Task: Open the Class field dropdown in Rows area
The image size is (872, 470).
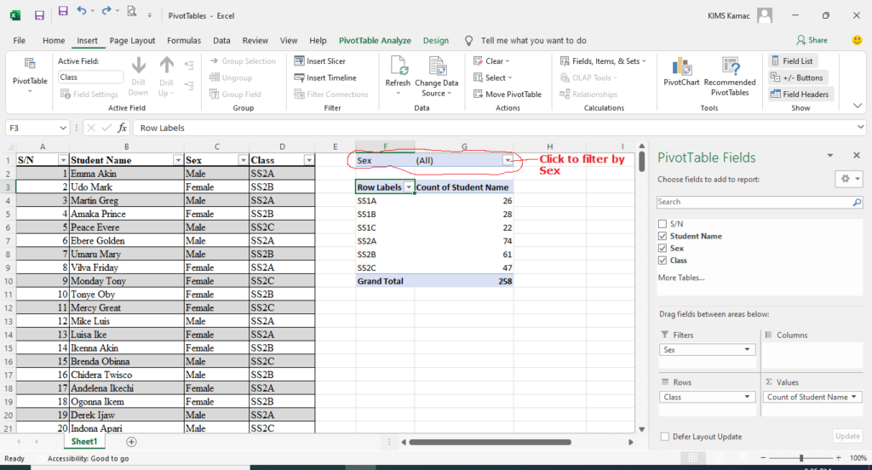Action: point(747,397)
